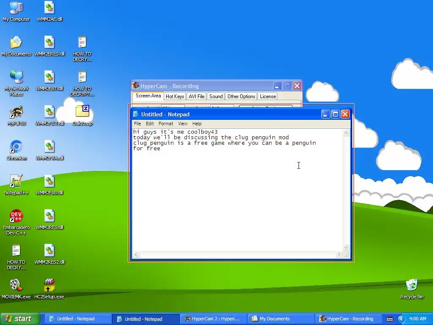Select HOW TO DECRY... file below Dev-C++
This screenshot has height=325, width=433.
coord(16,257)
